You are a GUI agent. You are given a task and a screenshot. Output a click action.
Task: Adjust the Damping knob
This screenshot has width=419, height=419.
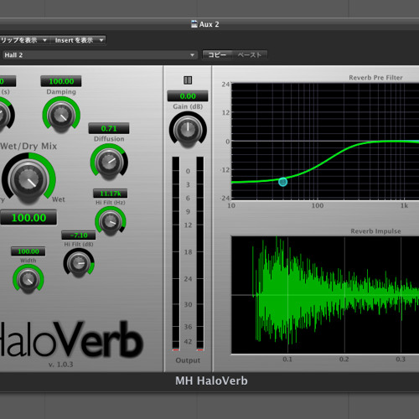tap(61, 115)
